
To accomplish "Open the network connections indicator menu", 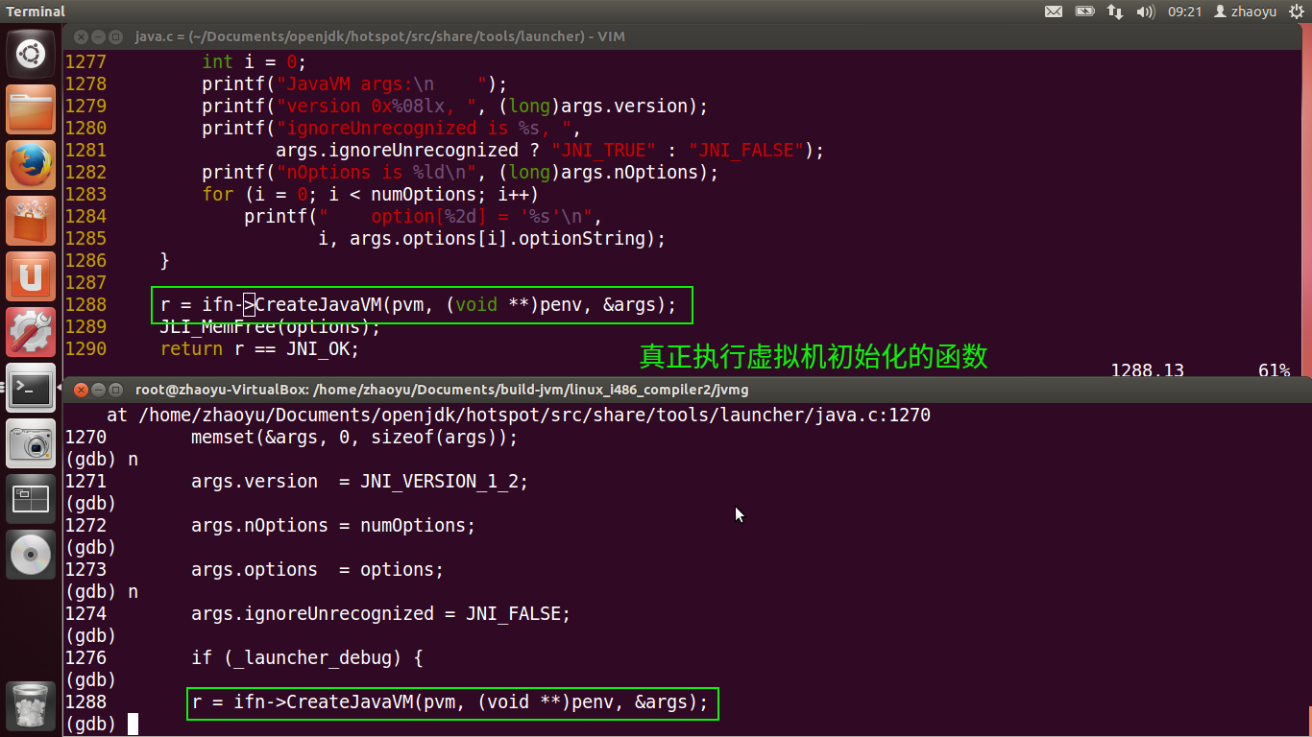I will coord(1115,12).
